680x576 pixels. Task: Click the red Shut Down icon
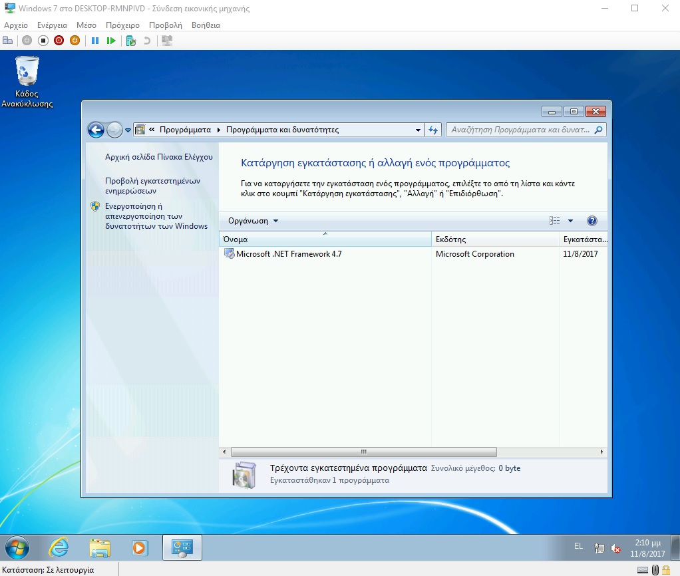[x=59, y=41]
